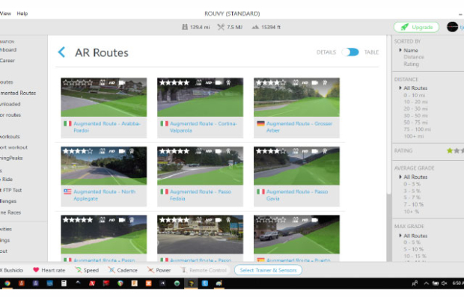Set rating filter with the green star
Screen dimensions: 464x297
pos(450,150)
